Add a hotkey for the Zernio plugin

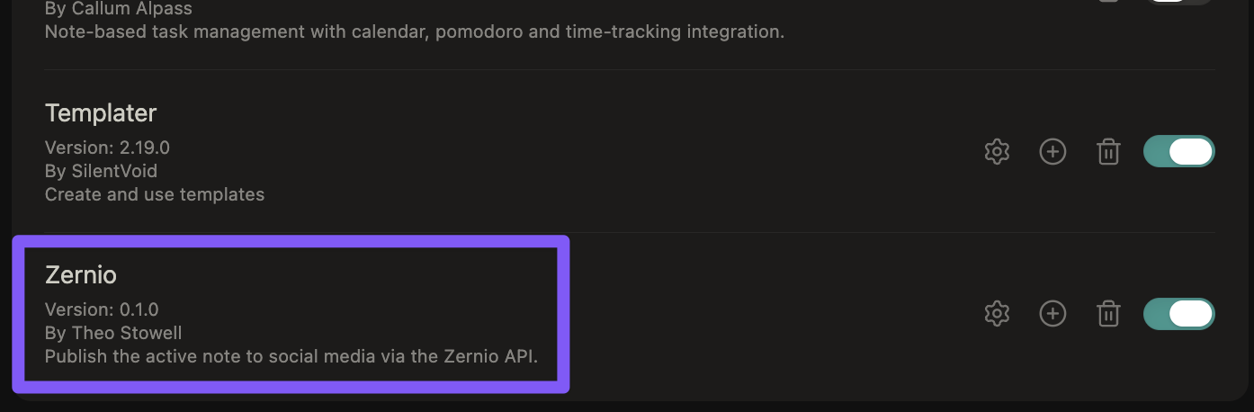pos(1052,314)
